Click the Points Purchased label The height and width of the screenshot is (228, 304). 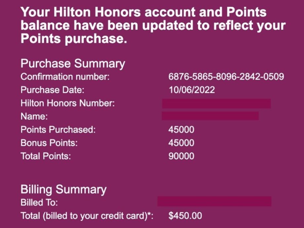pos(58,130)
